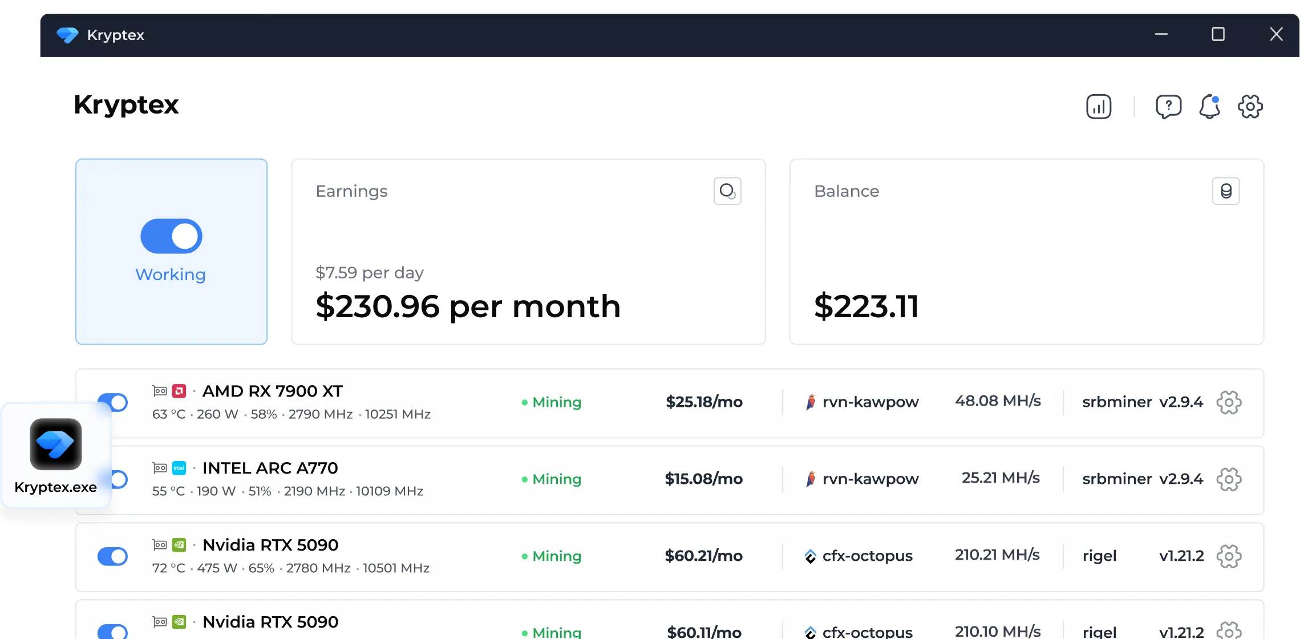
Task: Open settings gear for INTEL ARC A770
Action: point(1229,479)
